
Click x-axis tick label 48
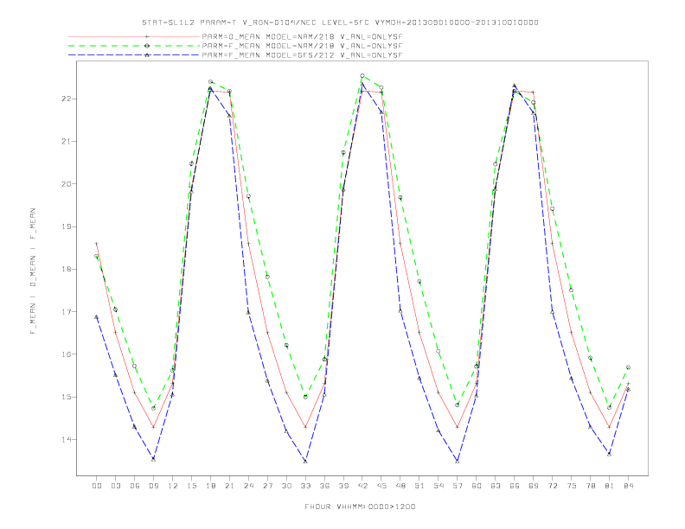click(x=400, y=486)
